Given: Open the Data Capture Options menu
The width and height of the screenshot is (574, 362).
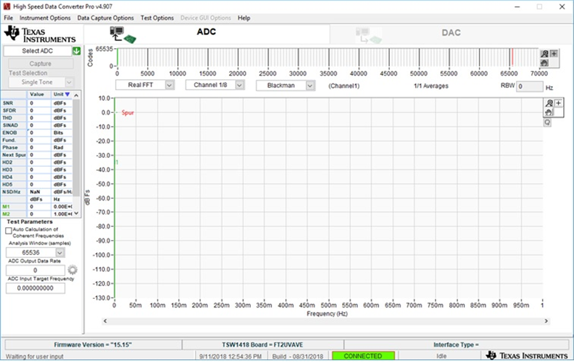Looking at the screenshot, I should pos(106,18).
